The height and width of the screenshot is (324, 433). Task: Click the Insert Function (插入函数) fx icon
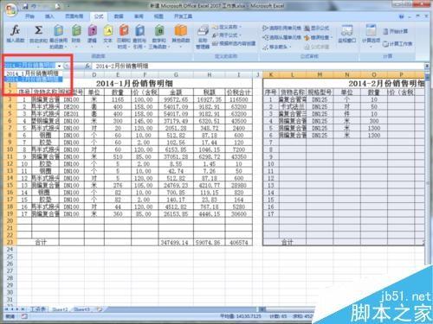click(x=15, y=30)
